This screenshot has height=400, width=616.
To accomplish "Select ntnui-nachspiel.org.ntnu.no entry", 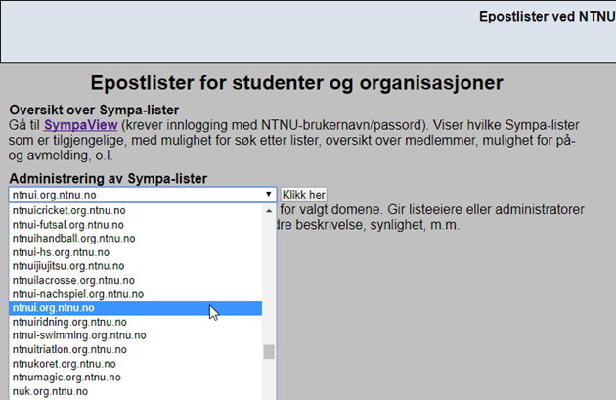I will click(136, 294).
